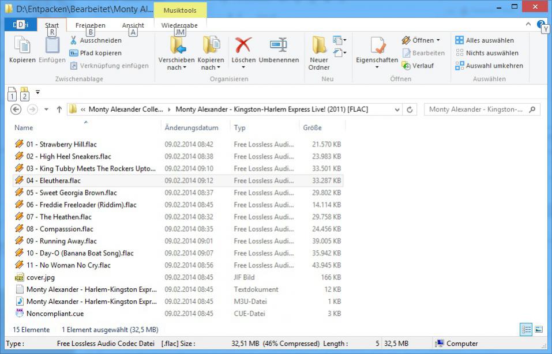Click into the folder search box
The width and height of the screenshot is (552, 354).
476,110
